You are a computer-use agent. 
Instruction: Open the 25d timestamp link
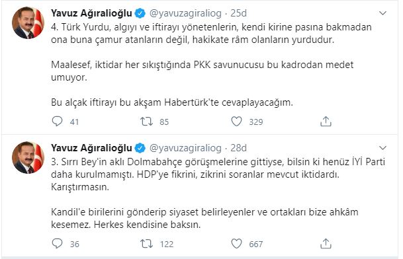[x=238, y=13]
